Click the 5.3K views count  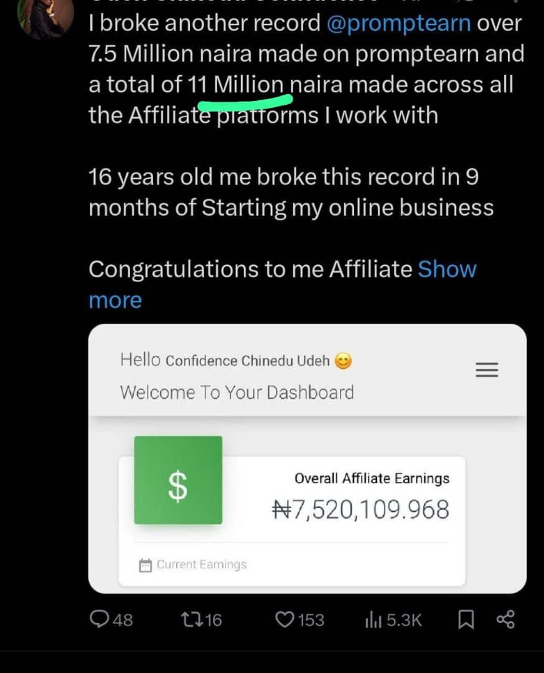point(404,620)
